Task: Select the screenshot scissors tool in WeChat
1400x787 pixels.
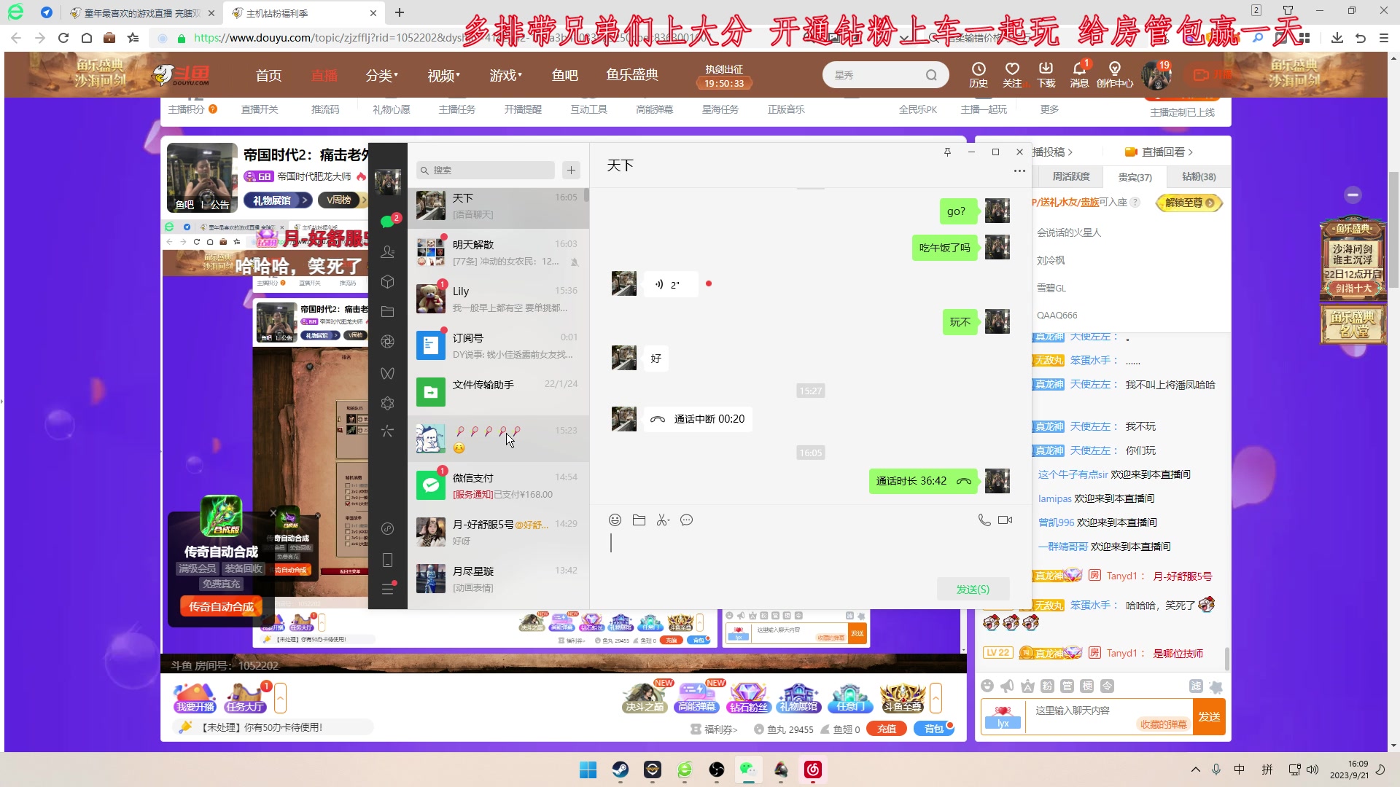Action: (662, 520)
